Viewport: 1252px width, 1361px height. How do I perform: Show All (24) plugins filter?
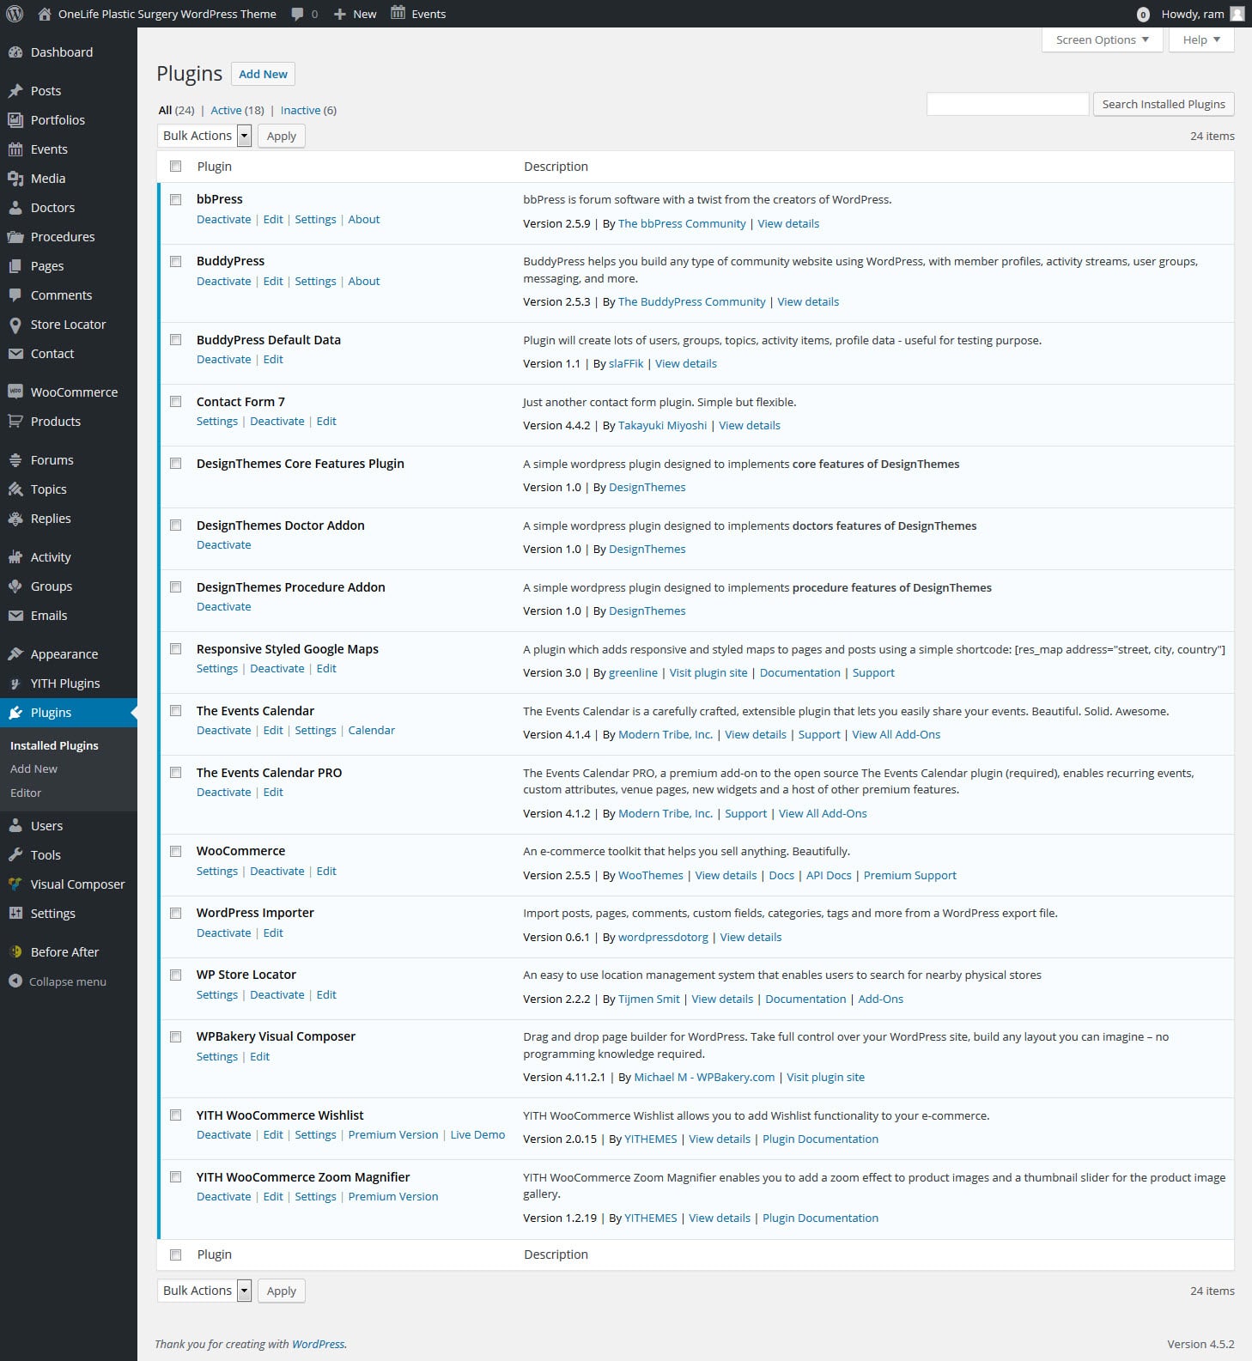click(176, 110)
